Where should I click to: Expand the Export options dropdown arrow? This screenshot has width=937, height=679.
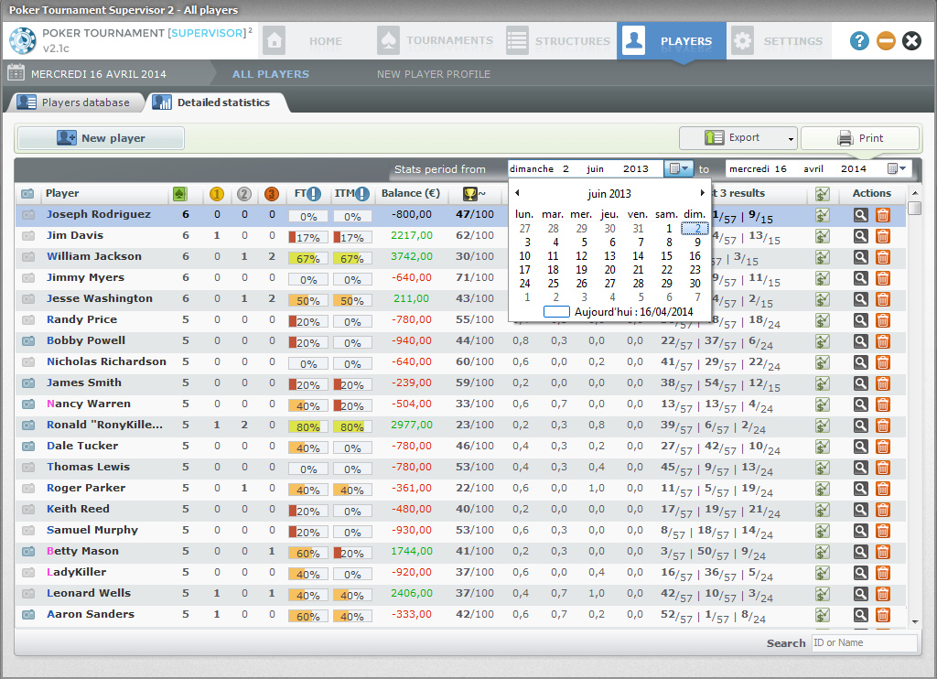point(791,138)
